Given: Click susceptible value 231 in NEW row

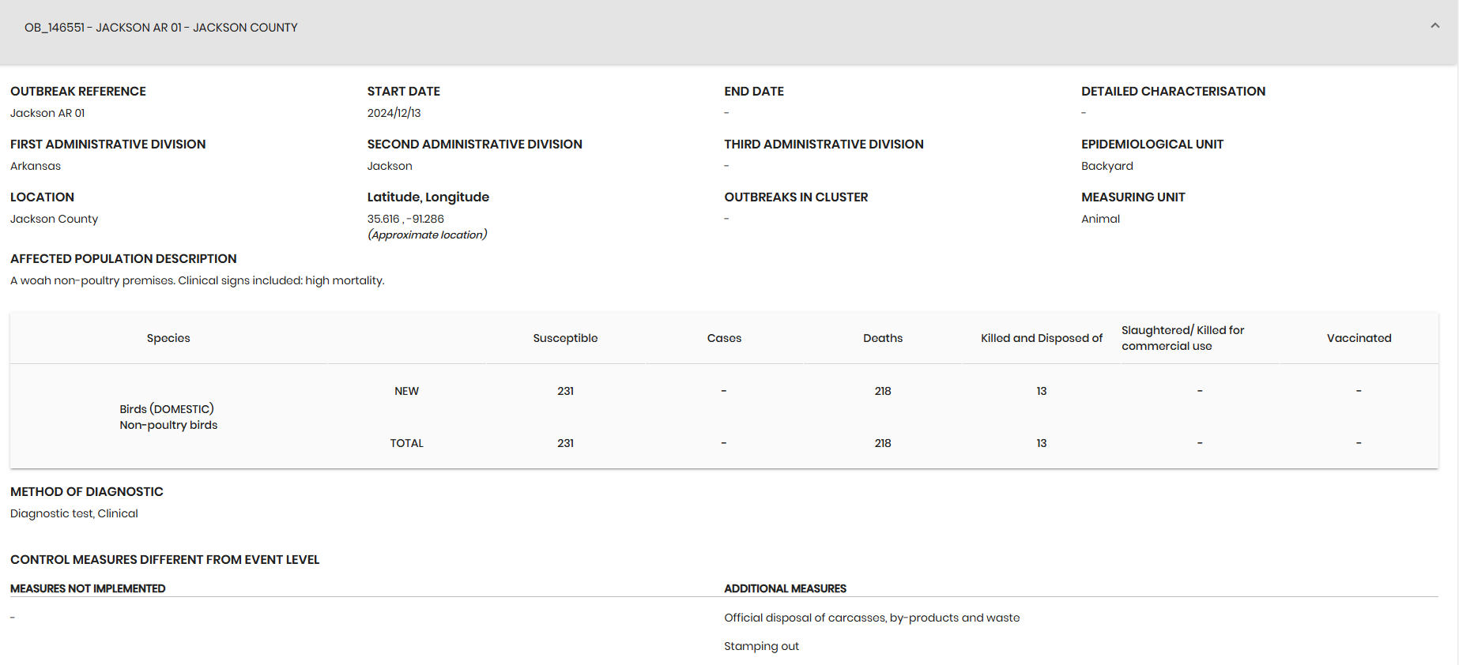Looking at the screenshot, I should [565, 391].
